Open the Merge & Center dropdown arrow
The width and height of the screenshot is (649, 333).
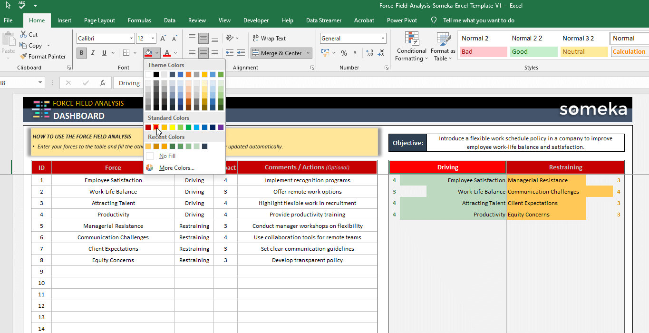[x=307, y=53]
